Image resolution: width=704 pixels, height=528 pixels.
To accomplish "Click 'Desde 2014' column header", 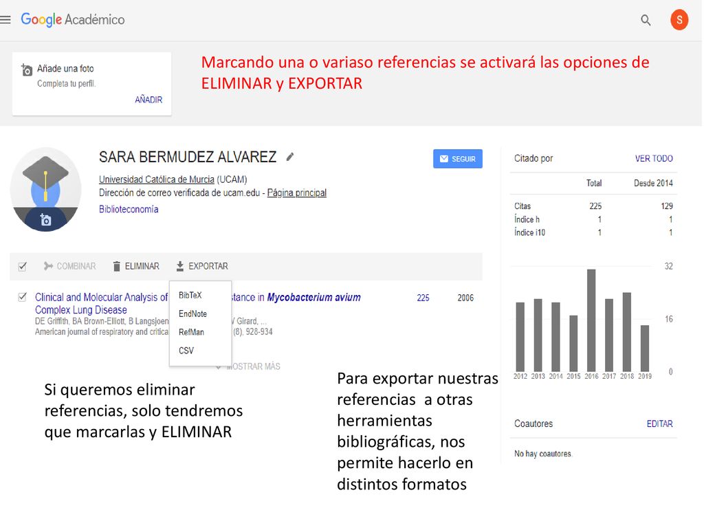I will click(x=653, y=183).
